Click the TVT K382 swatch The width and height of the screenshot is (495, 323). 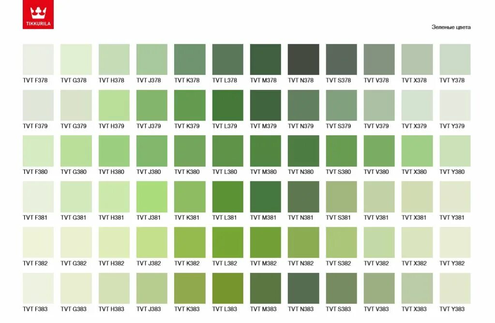coord(190,242)
